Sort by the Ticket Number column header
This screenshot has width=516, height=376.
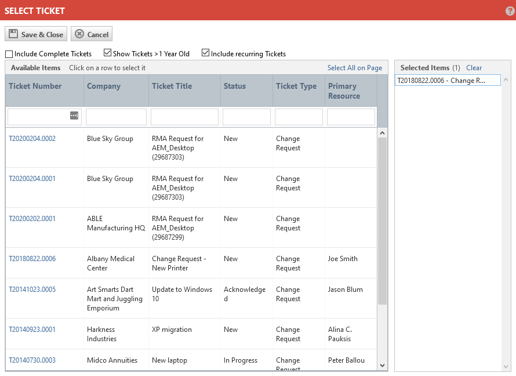(x=35, y=86)
